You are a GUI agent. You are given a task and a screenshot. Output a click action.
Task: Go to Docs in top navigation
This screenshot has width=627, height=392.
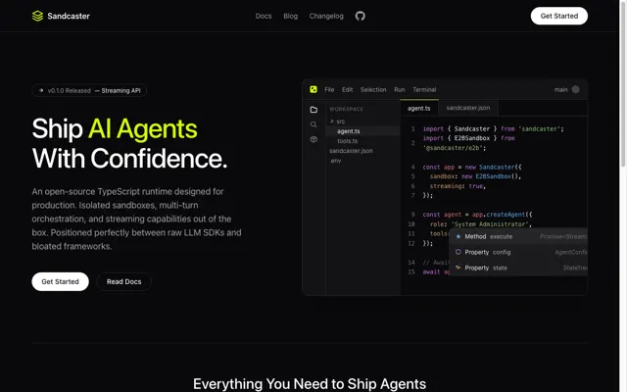click(264, 16)
